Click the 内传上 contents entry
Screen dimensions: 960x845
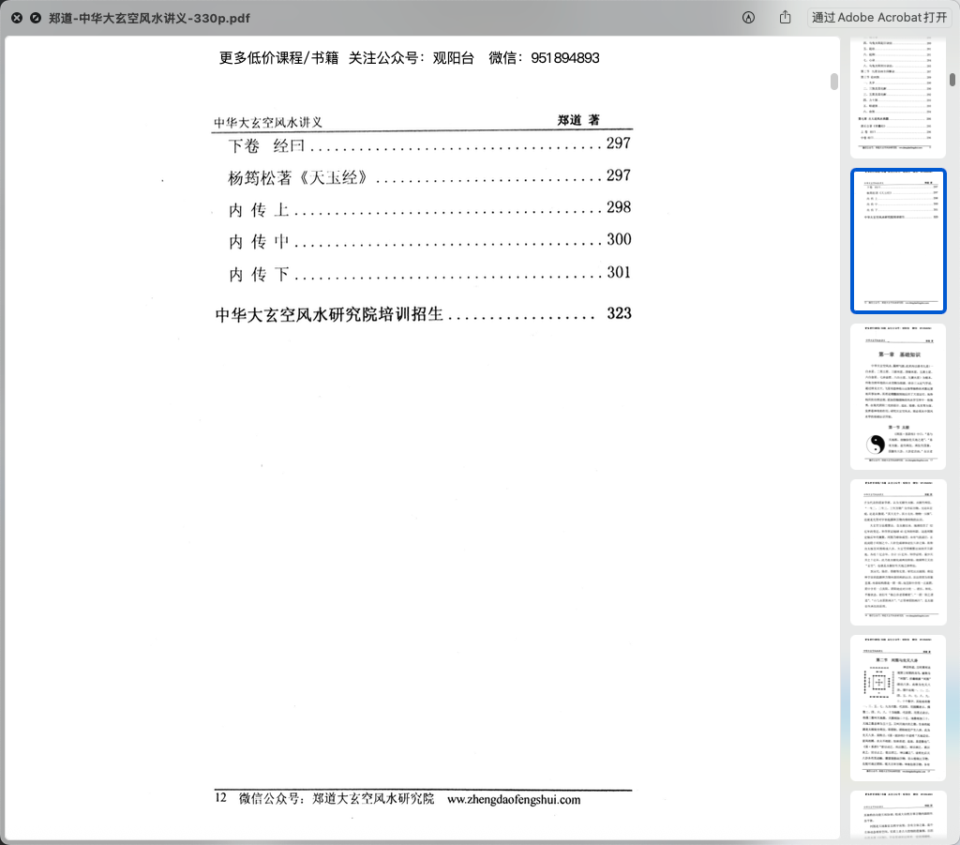click(260, 209)
